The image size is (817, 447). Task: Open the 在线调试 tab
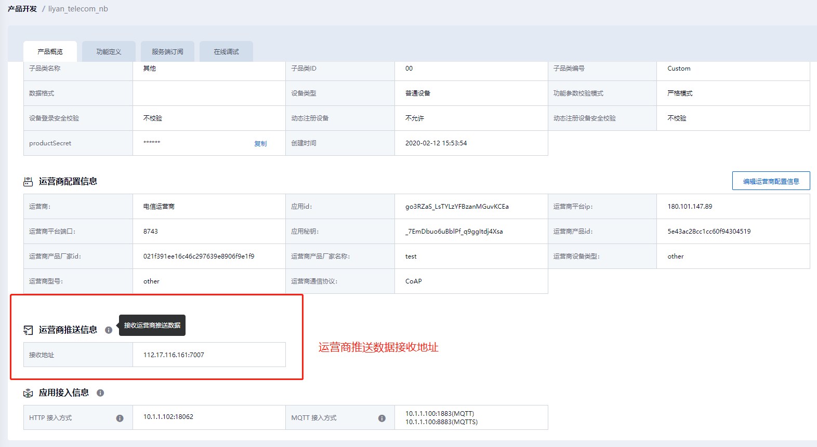[226, 52]
